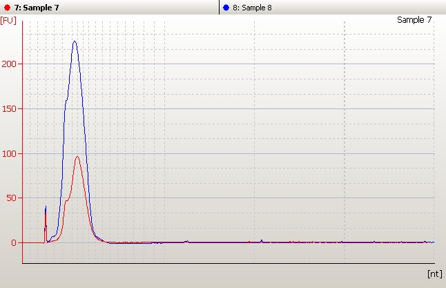Click the 0 y-axis value

(x=14, y=242)
